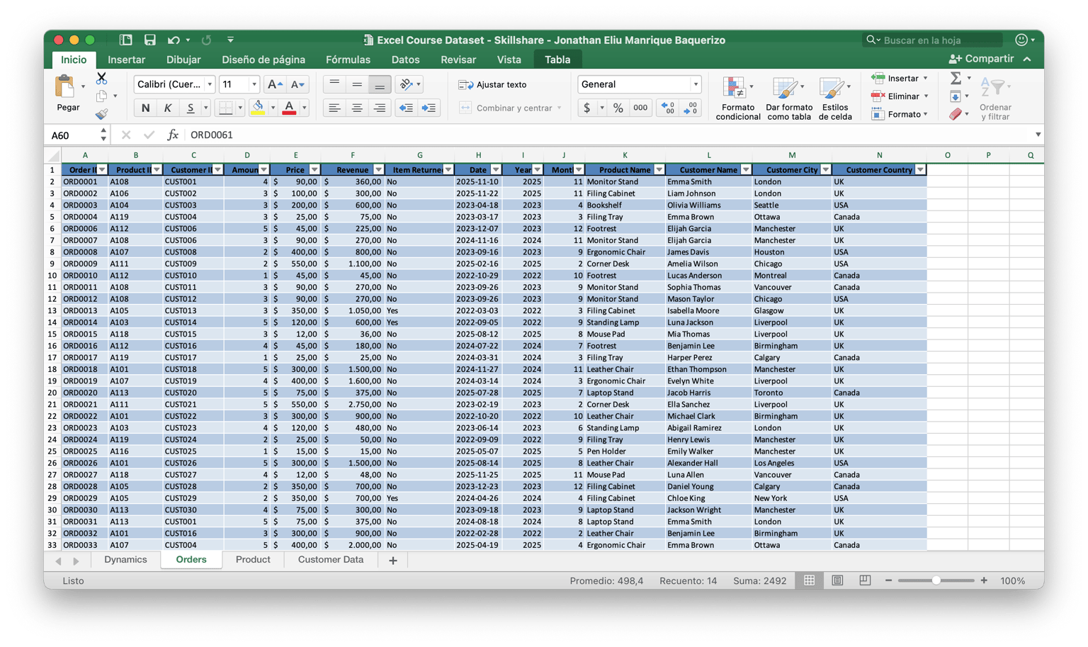Open the Revenue column filter dropdown
The image size is (1088, 647).
pyautogui.click(x=378, y=170)
